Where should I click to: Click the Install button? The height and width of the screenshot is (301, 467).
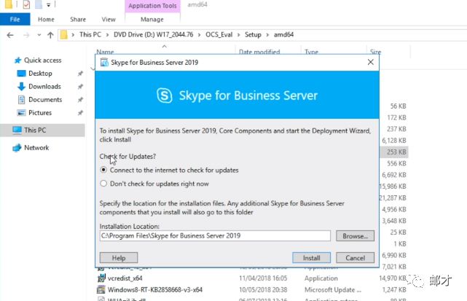311,258
